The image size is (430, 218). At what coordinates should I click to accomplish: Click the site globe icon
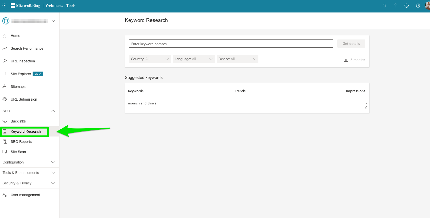click(6, 21)
